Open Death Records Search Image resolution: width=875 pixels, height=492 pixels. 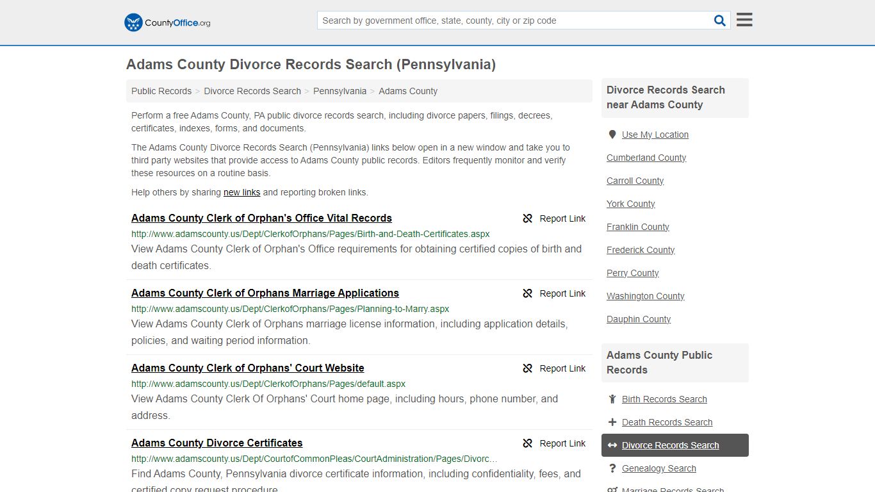(x=667, y=422)
